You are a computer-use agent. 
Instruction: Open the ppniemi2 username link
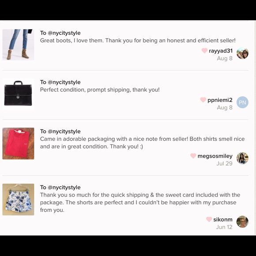[220, 100]
